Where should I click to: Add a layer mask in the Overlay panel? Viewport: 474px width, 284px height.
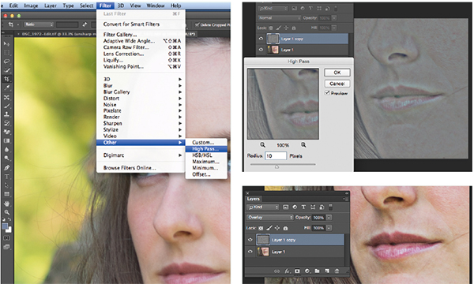(x=297, y=271)
